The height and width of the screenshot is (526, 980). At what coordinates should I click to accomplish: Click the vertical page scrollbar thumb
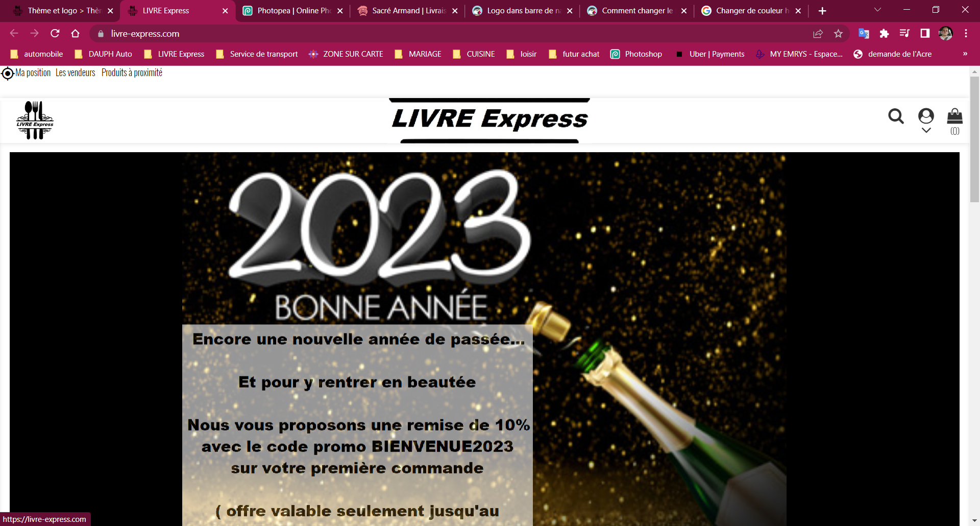tap(974, 139)
